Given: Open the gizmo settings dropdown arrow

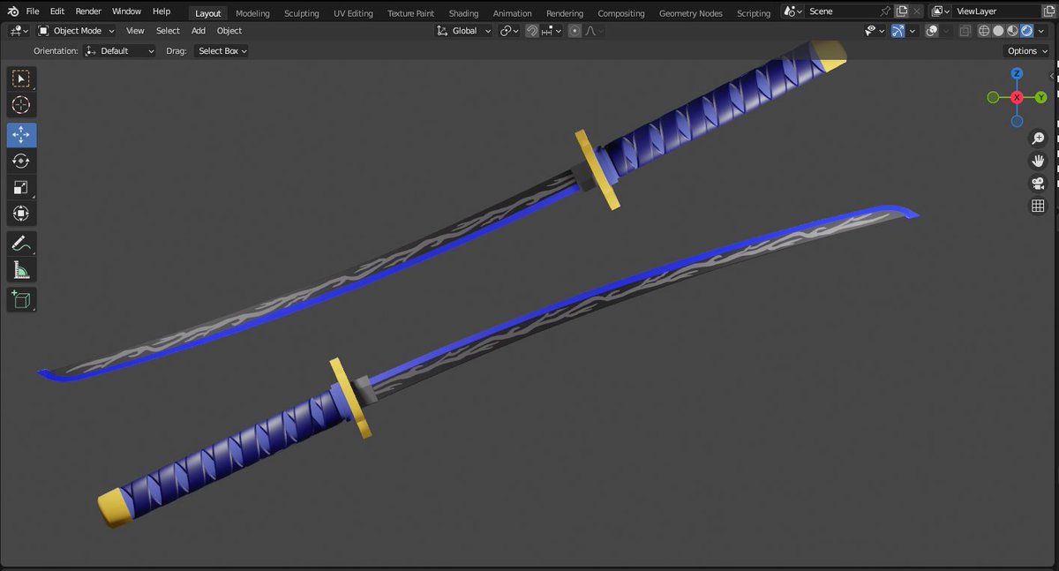Looking at the screenshot, I should coord(913,31).
